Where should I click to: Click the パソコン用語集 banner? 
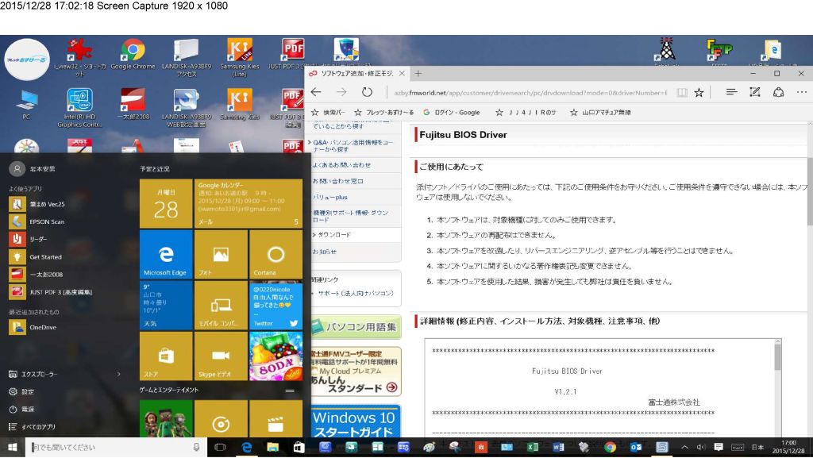[x=356, y=327]
